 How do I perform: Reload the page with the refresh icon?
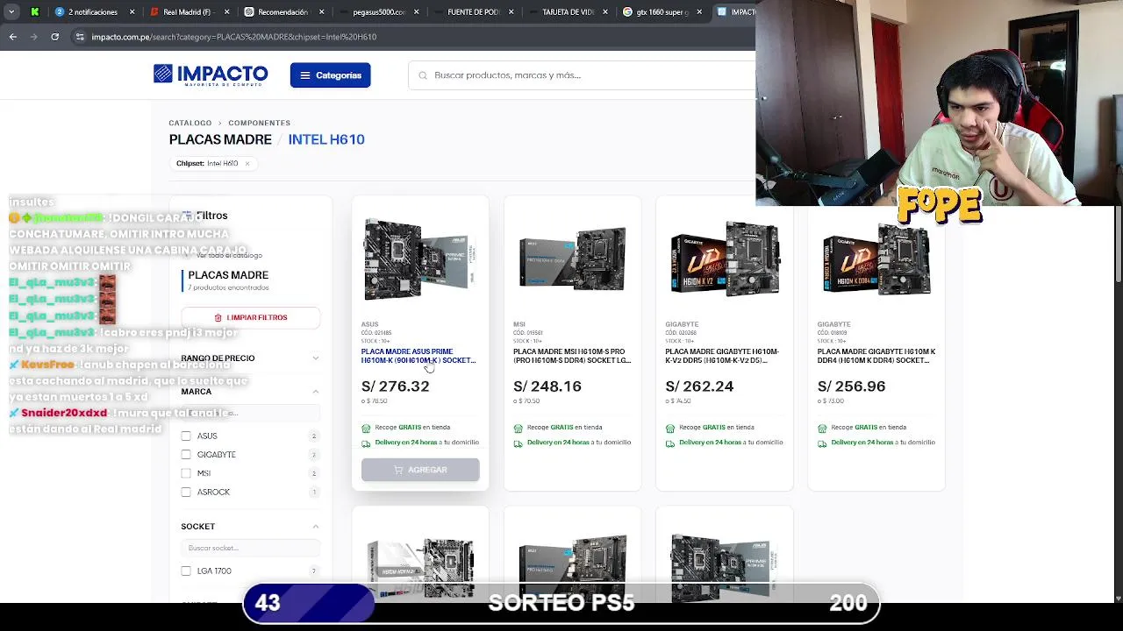pyautogui.click(x=54, y=37)
